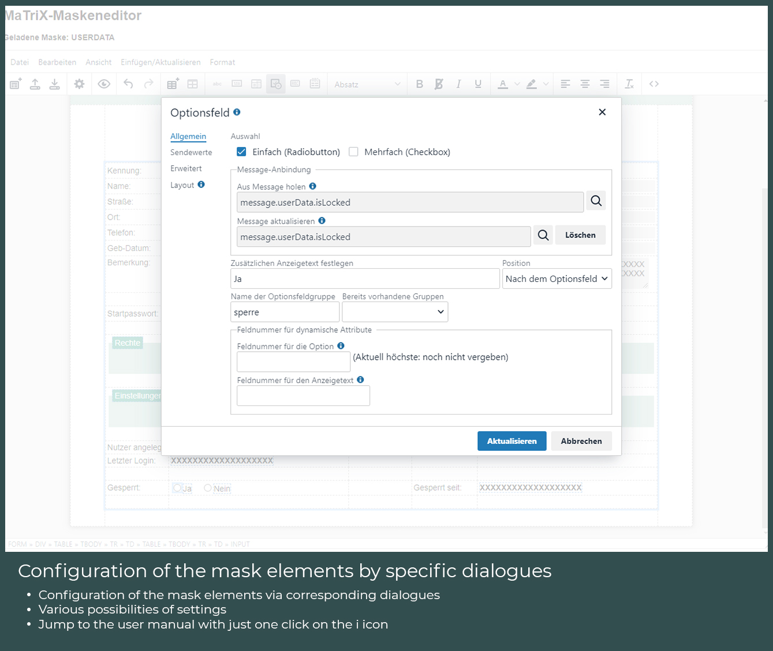
Task: Open the Einfügen/Aktualisieren menu
Action: pos(160,62)
